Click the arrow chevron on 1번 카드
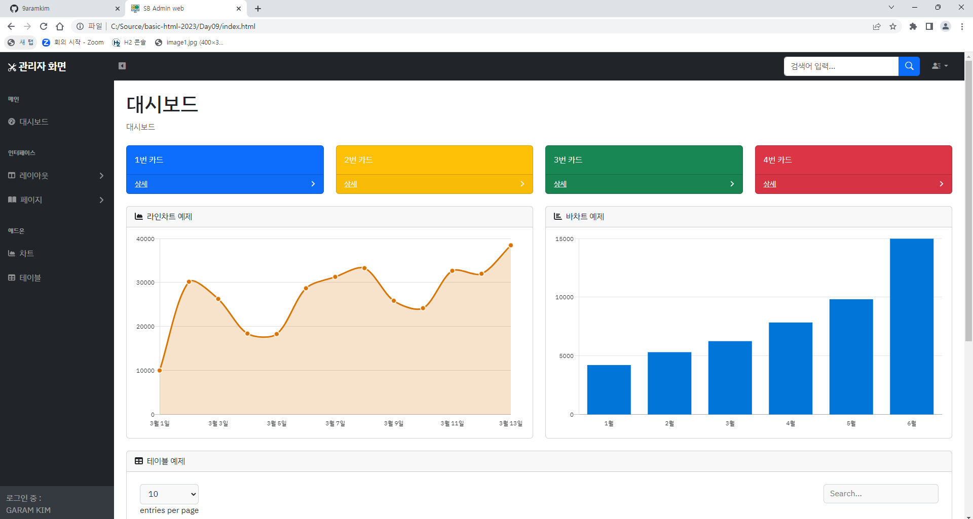 tap(313, 184)
